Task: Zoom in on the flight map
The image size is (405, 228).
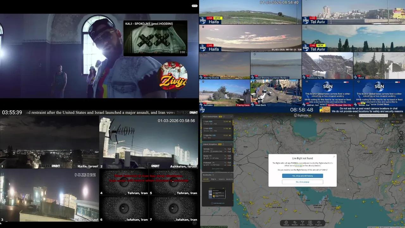Action: click(402, 133)
